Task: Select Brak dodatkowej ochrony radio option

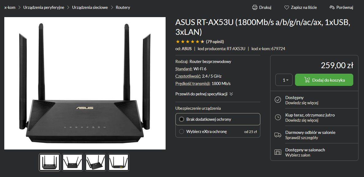Action: click(182, 120)
